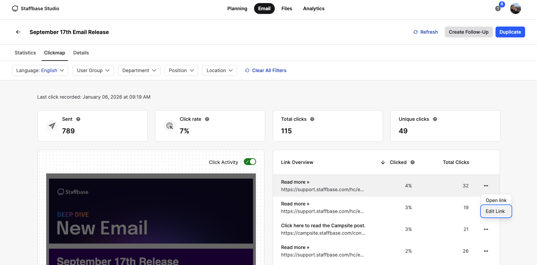Select the first Read more link row with 4%
Image resolution: width=537 pixels, height=265 pixels.
[x=386, y=186]
